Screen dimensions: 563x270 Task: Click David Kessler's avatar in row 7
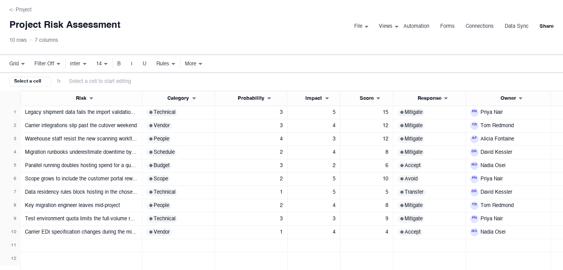coord(474,192)
